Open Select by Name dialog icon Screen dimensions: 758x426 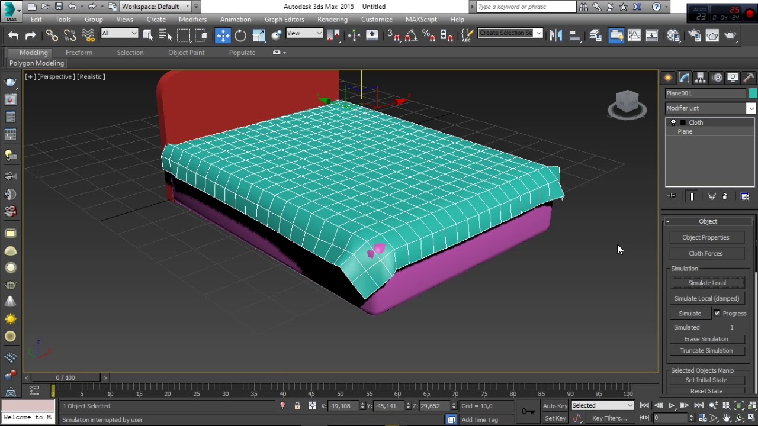pyautogui.click(x=166, y=35)
